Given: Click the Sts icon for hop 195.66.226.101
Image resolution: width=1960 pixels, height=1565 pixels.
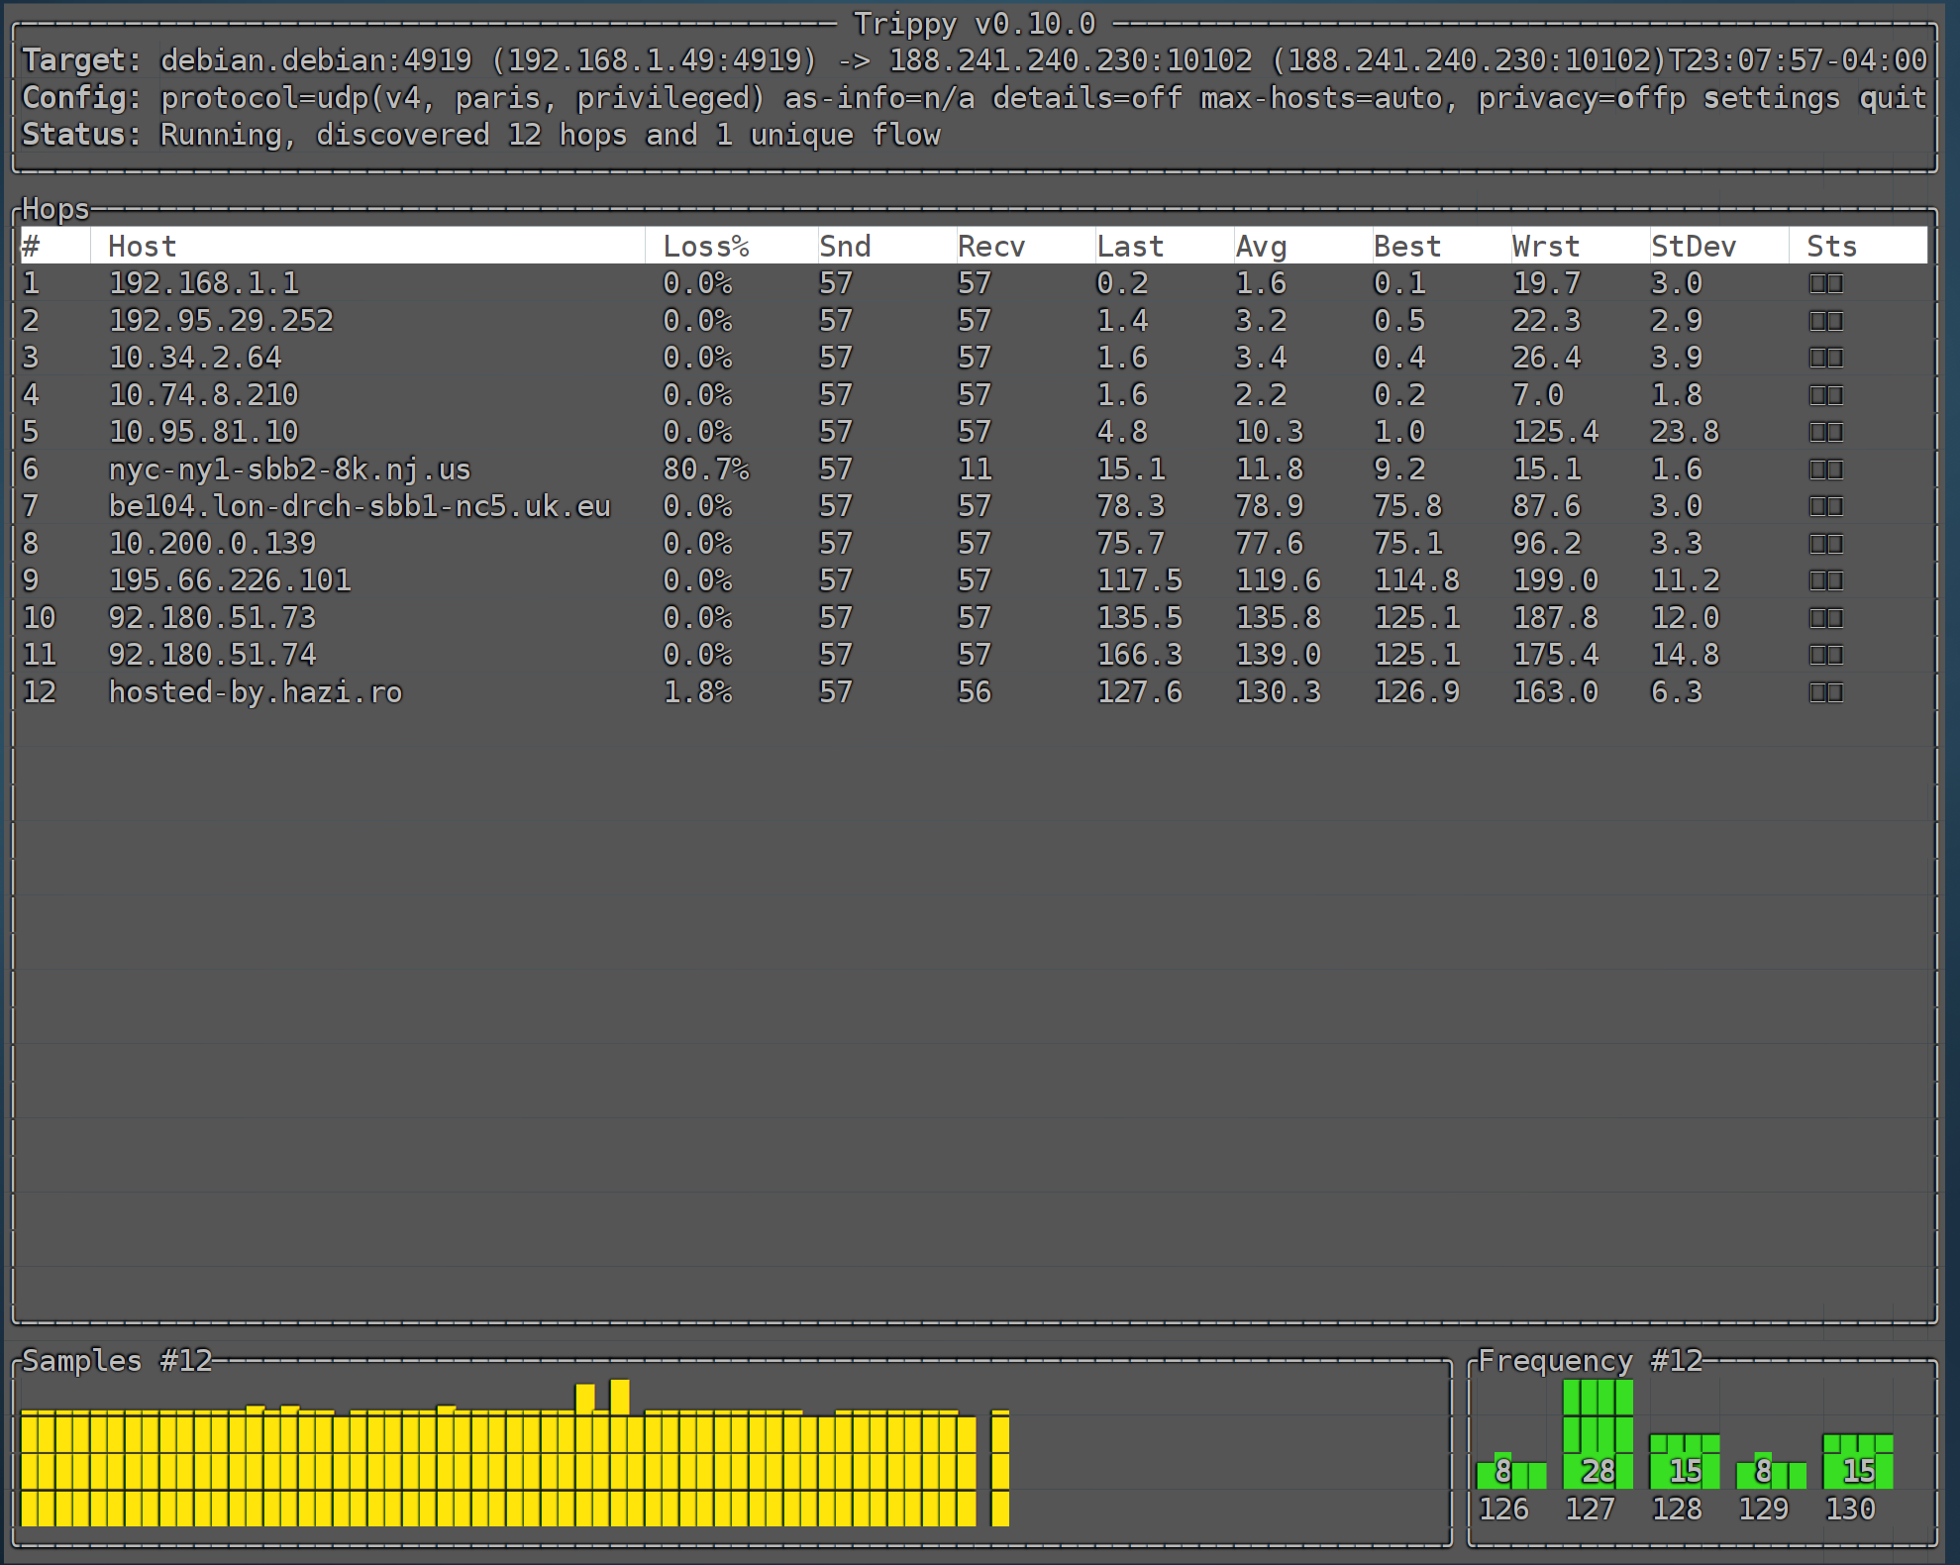Looking at the screenshot, I should (1825, 581).
